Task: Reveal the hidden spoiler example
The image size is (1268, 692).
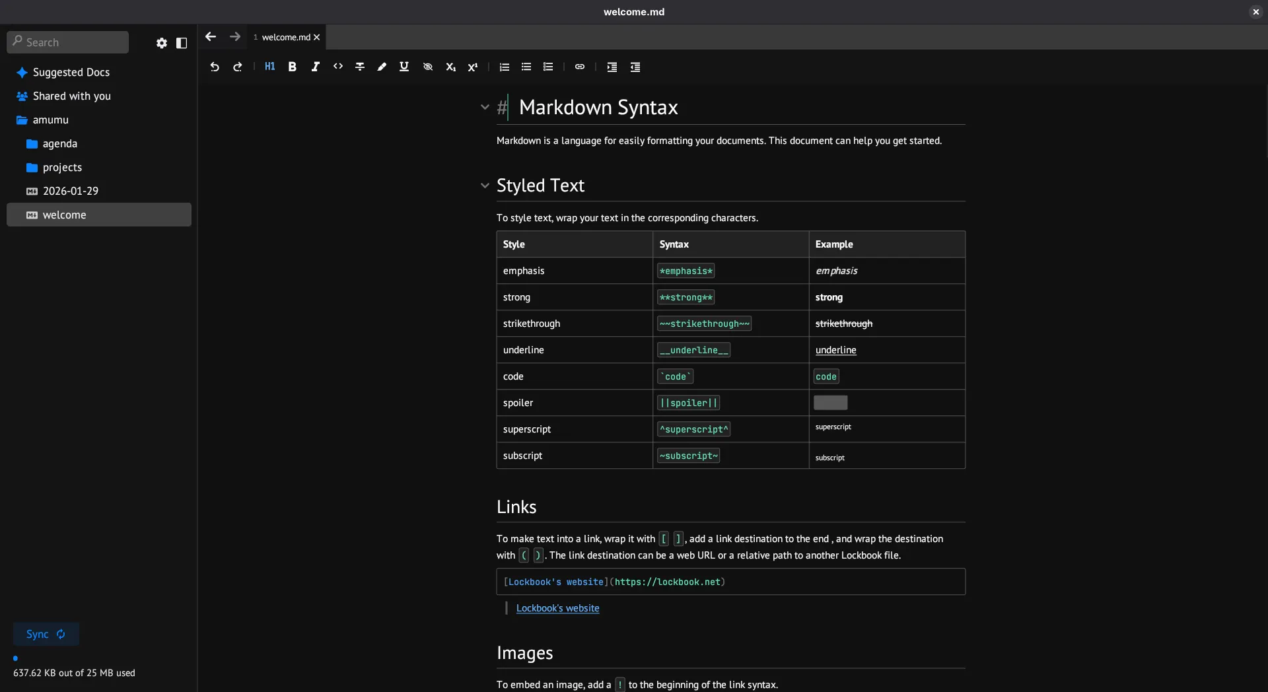Action: click(x=830, y=403)
